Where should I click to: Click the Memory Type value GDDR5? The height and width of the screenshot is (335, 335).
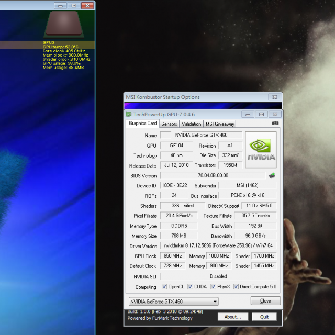179,226
